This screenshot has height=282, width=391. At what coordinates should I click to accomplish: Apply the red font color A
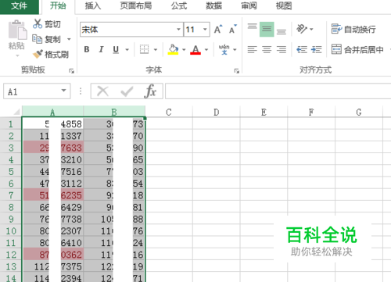195,49
